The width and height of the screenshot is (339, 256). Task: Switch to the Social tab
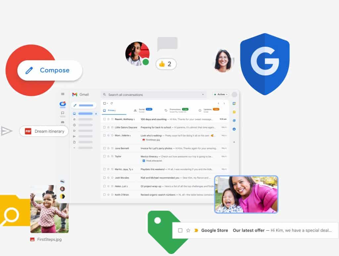coord(143,110)
